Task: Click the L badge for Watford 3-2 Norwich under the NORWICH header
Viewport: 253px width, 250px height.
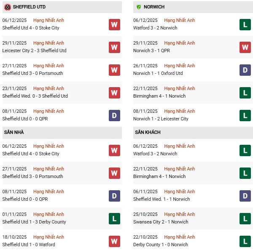Action: [245, 24]
